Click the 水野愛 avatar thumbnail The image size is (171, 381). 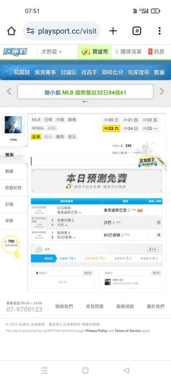13,125
